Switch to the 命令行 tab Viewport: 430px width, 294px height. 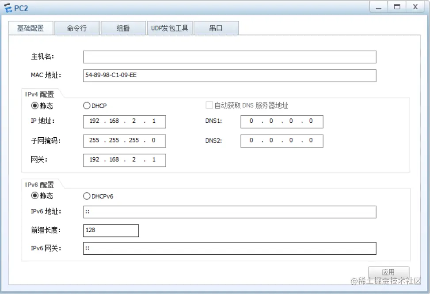[77, 27]
